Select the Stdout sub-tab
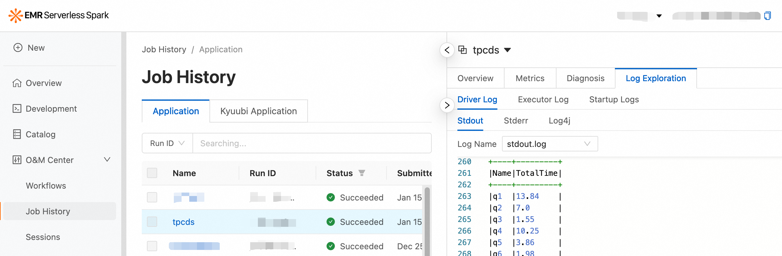782x256 pixels. [x=470, y=121]
